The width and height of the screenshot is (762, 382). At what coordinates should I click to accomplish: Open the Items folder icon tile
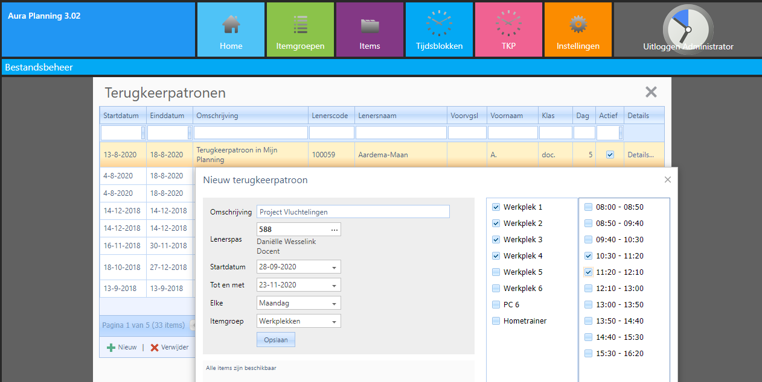[x=370, y=30]
